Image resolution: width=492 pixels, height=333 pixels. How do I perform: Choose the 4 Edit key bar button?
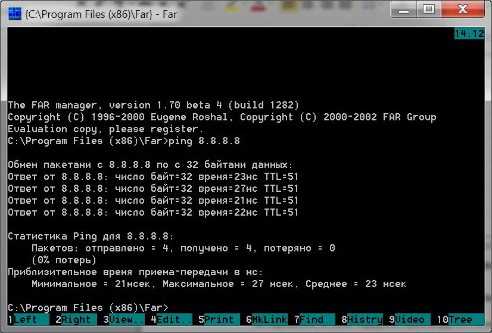pos(172,319)
